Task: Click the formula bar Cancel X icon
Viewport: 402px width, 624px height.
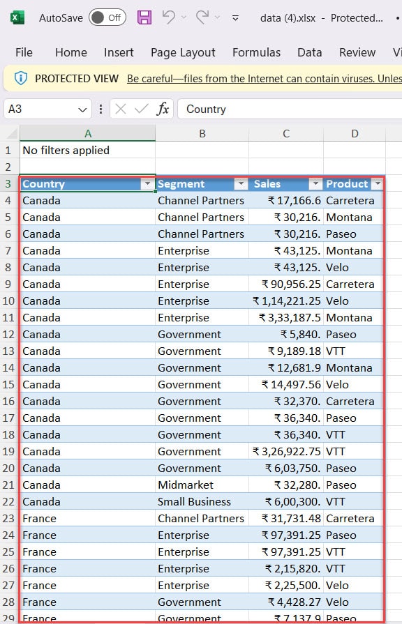Action: click(120, 109)
